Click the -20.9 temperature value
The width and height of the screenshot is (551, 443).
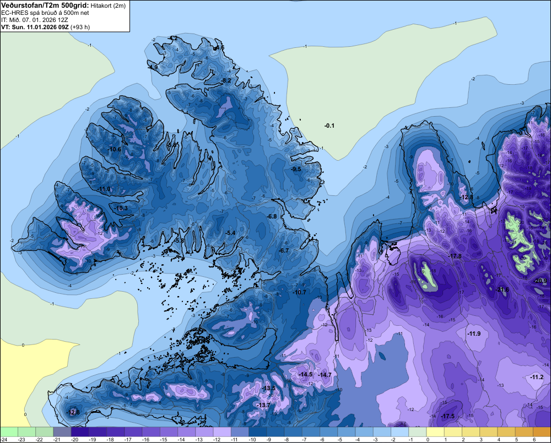541,281
